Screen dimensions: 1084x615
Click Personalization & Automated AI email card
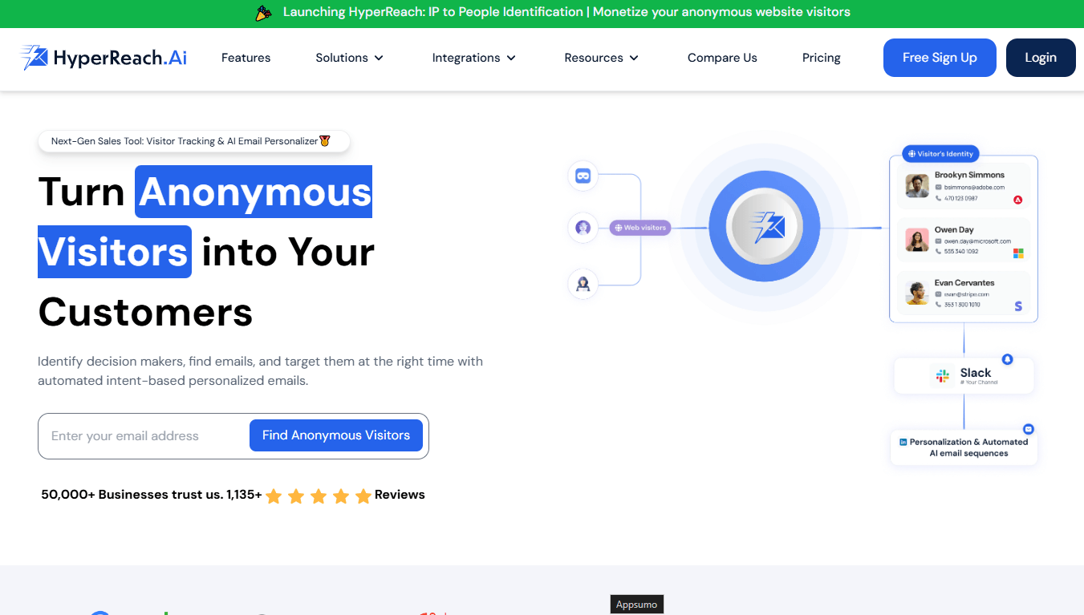click(964, 447)
